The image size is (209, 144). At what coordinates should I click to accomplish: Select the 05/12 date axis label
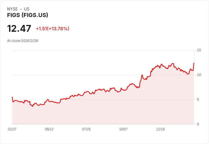tap(49, 129)
